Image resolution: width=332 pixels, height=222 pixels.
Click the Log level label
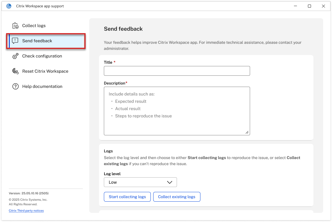pos(112,174)
